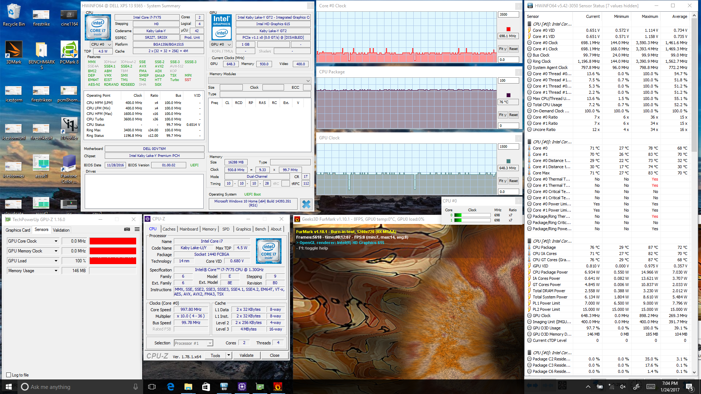Open the GPU-Z hamburger menu icon
The width and height of the screenshot is (701, 394).
[x=137, y=229]
